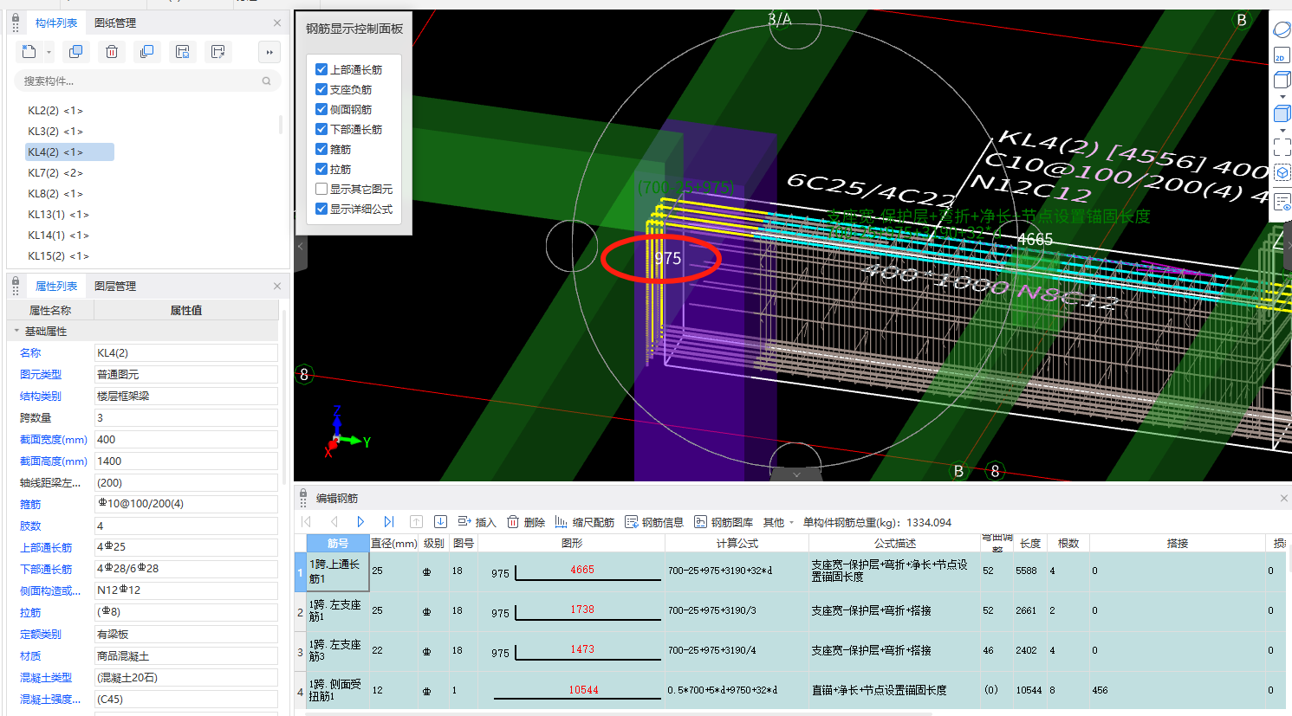Click the 计算公式 column header

pyautogui.click(x=737, y=544)
